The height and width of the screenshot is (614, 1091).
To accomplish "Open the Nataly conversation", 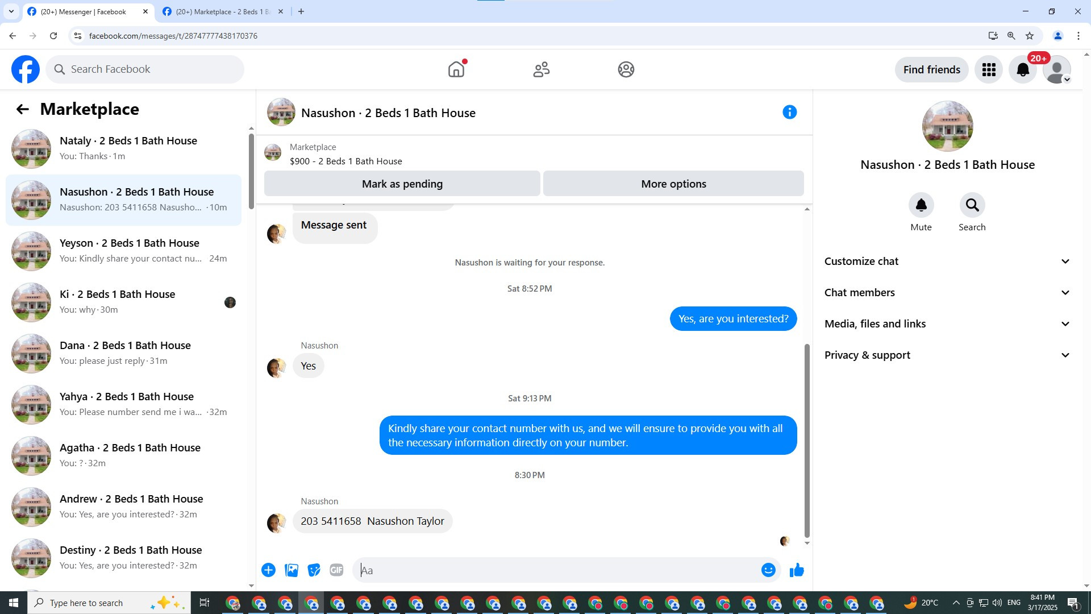I will pyautogui.click(x=123, y=149).
